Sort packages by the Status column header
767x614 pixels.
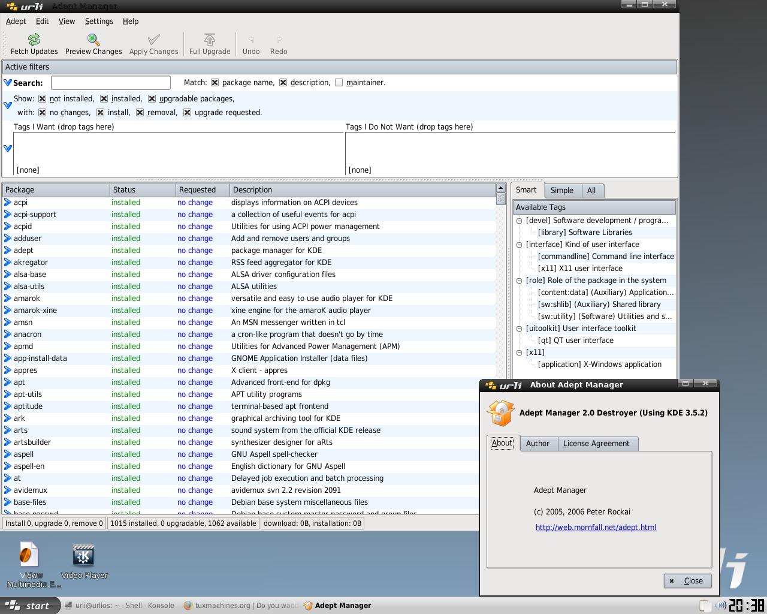pos(143,190)
